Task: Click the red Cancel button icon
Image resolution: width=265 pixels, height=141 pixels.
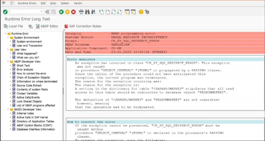Action: 73,12
